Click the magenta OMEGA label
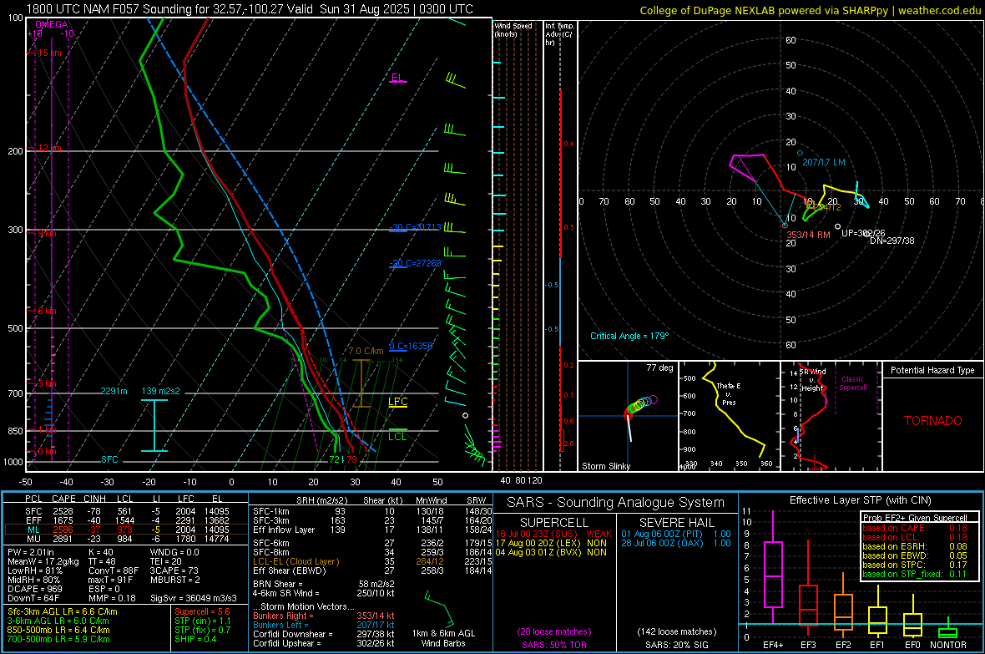The image size is (985, 654). [x=52, y=24]
